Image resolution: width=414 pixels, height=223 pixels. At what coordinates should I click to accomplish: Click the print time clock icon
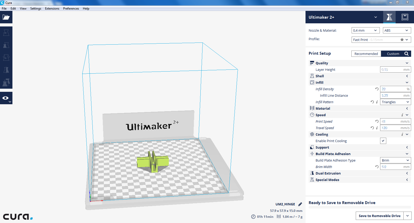point(253,217)
